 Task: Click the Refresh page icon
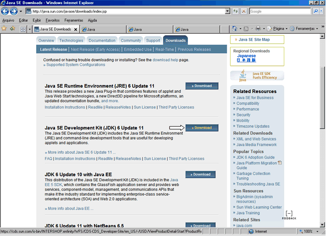pos(235,11)
